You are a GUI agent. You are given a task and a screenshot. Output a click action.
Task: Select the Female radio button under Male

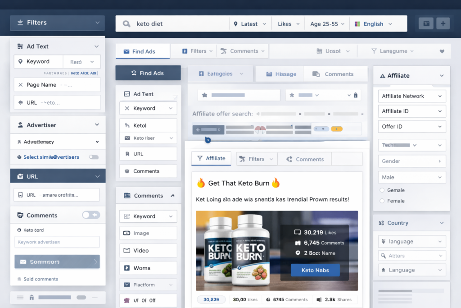tap(382, 201)
